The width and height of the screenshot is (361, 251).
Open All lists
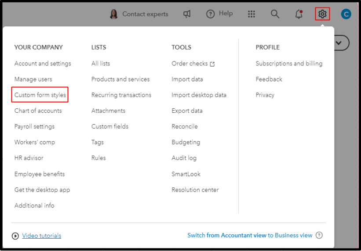101,64
